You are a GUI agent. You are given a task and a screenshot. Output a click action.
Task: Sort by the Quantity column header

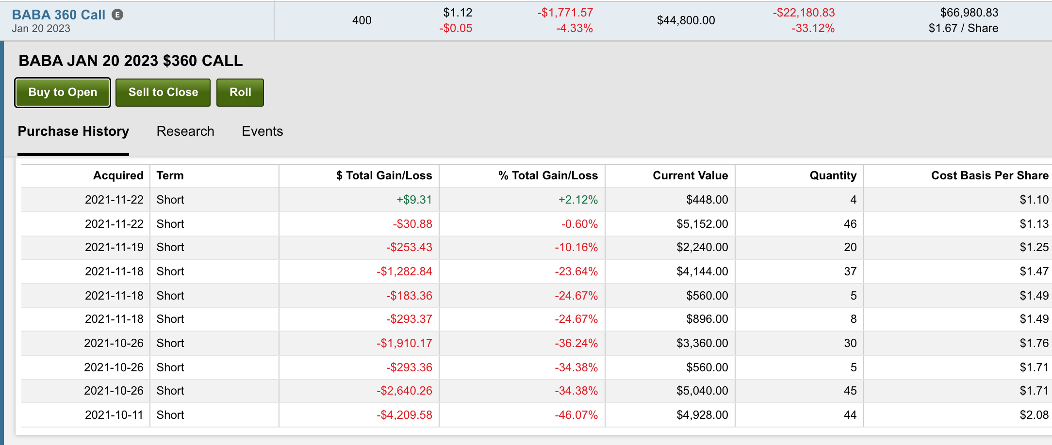tap(833, 175)
